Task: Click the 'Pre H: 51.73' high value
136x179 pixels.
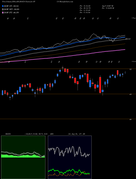Action: tap(85, 8)
